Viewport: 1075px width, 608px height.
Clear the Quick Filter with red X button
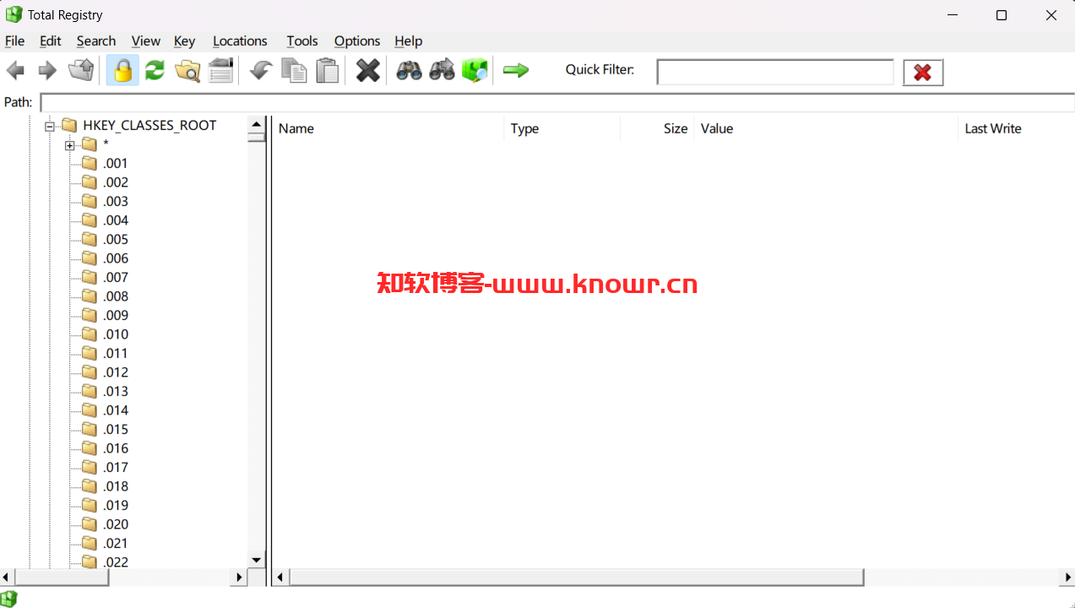(x=923, y=73)
